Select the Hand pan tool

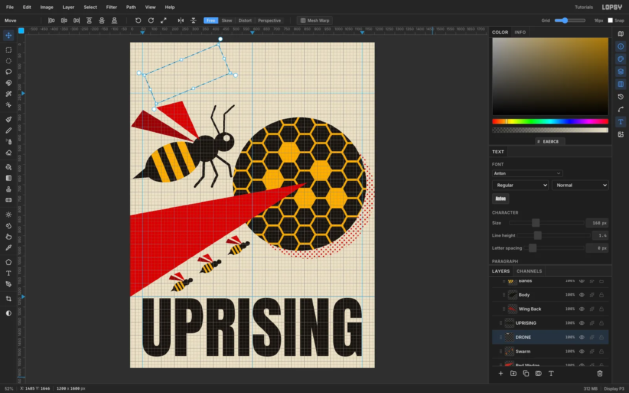click(x=9, y=237)
